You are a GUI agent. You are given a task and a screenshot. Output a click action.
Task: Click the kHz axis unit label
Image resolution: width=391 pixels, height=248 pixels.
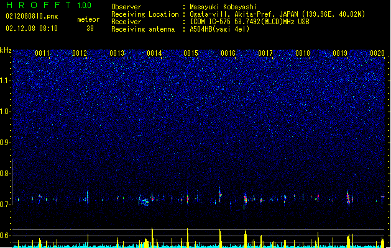[6, 50]
